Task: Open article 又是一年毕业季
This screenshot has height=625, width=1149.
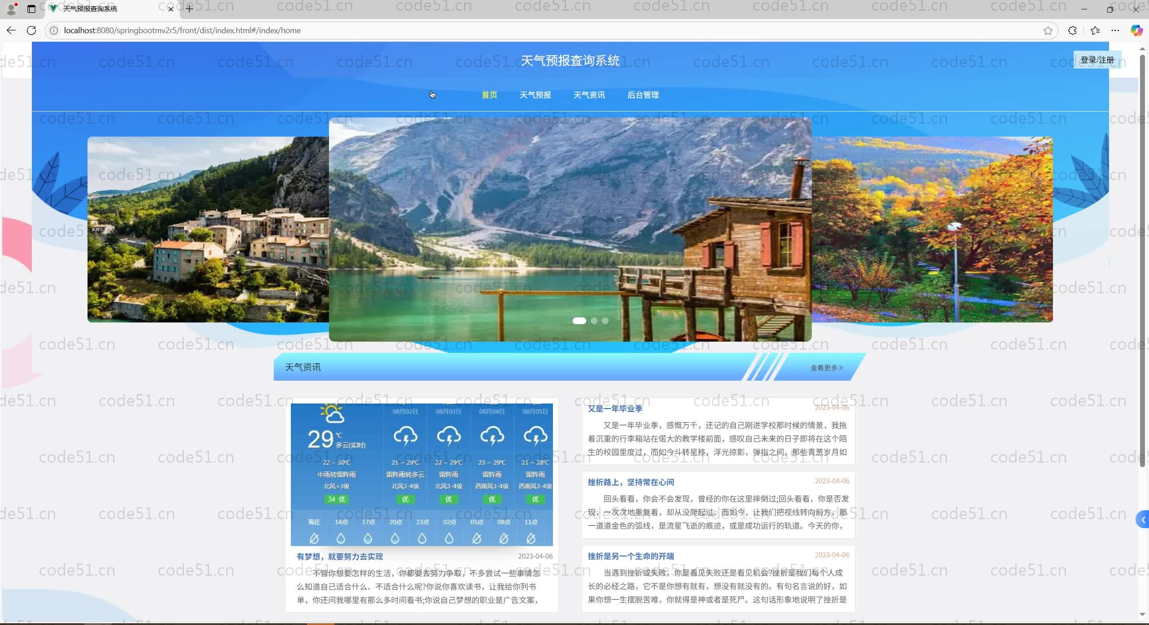Action: 615,408
